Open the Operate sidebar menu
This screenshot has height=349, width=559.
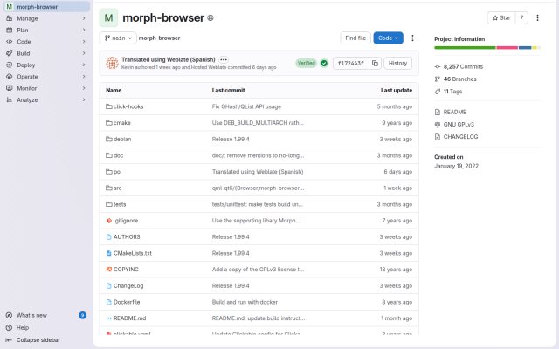pos(46,77)
